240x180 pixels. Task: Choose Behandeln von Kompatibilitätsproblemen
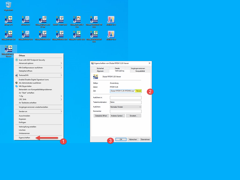point(39,90)
